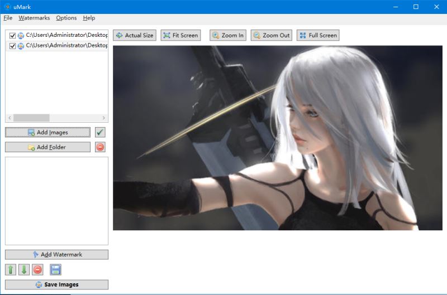Click the Add Images button
Viewport: 447px width, 295px height.
click(x=47, y=132)
